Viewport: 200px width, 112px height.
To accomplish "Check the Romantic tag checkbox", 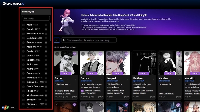I will click(x=23, y=42).
